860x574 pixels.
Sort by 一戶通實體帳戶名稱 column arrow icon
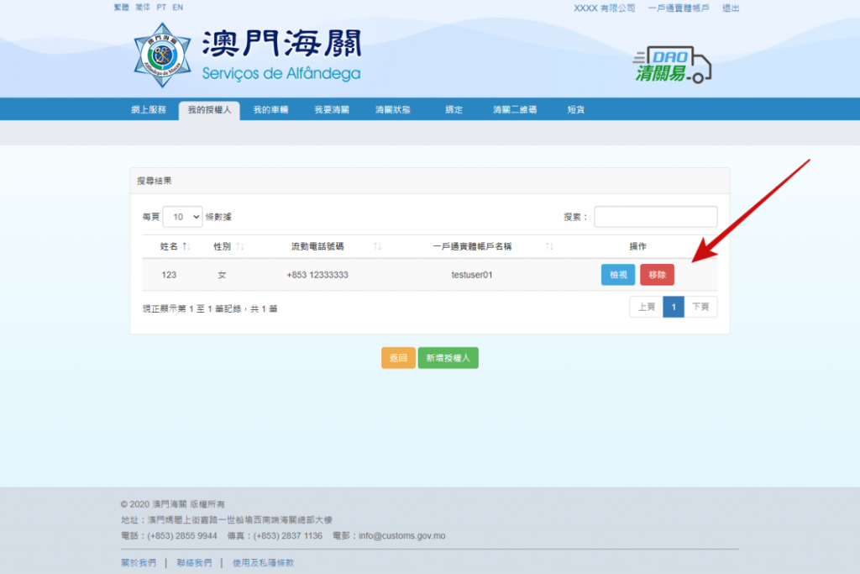tap(549, 246)
